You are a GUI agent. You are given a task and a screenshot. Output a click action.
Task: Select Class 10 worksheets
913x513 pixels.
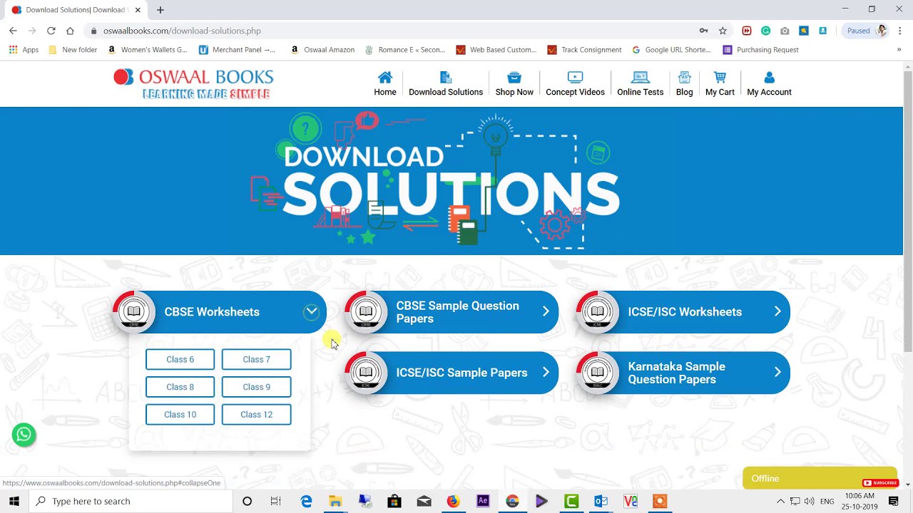coord(180,414)
